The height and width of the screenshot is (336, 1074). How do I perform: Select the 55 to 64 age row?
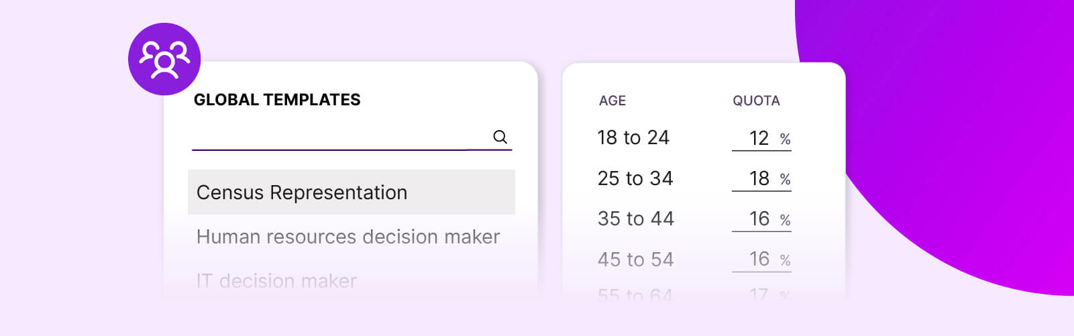point(635,294)
